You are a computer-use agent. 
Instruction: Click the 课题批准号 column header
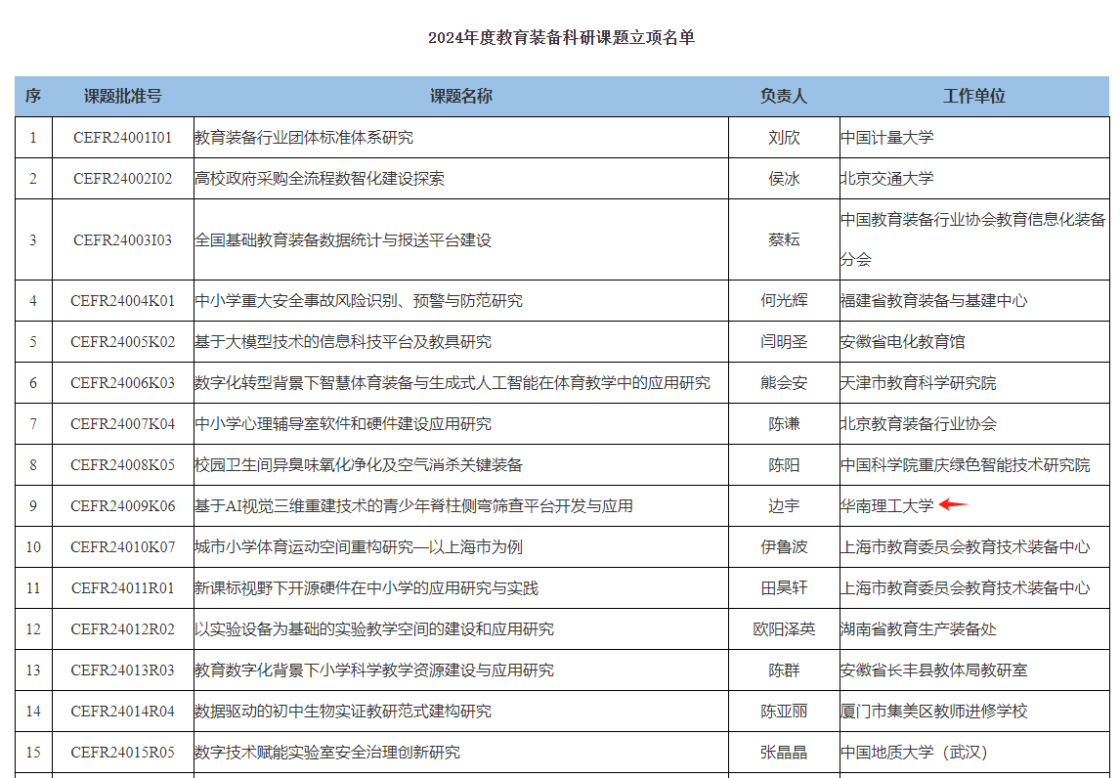tap(122, 96)
